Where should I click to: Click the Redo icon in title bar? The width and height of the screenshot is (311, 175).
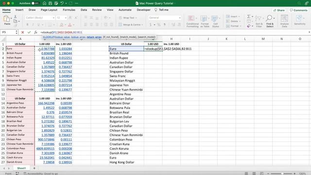70,3
